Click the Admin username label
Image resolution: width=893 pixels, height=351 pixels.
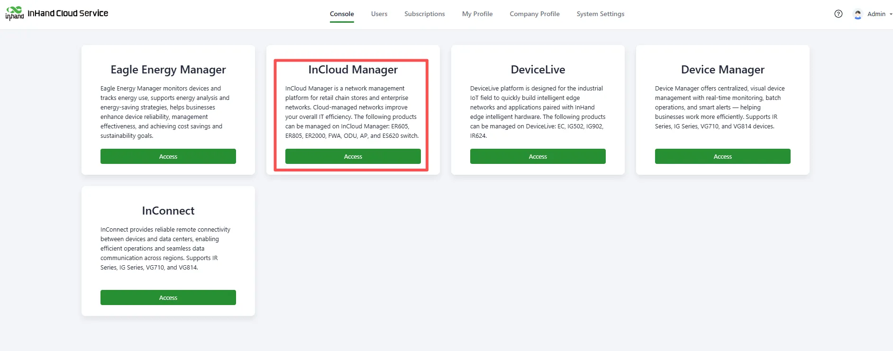(876, 14)
